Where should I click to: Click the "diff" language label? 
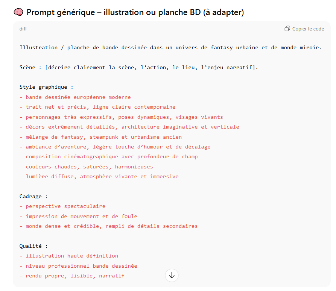pos(23,29)
